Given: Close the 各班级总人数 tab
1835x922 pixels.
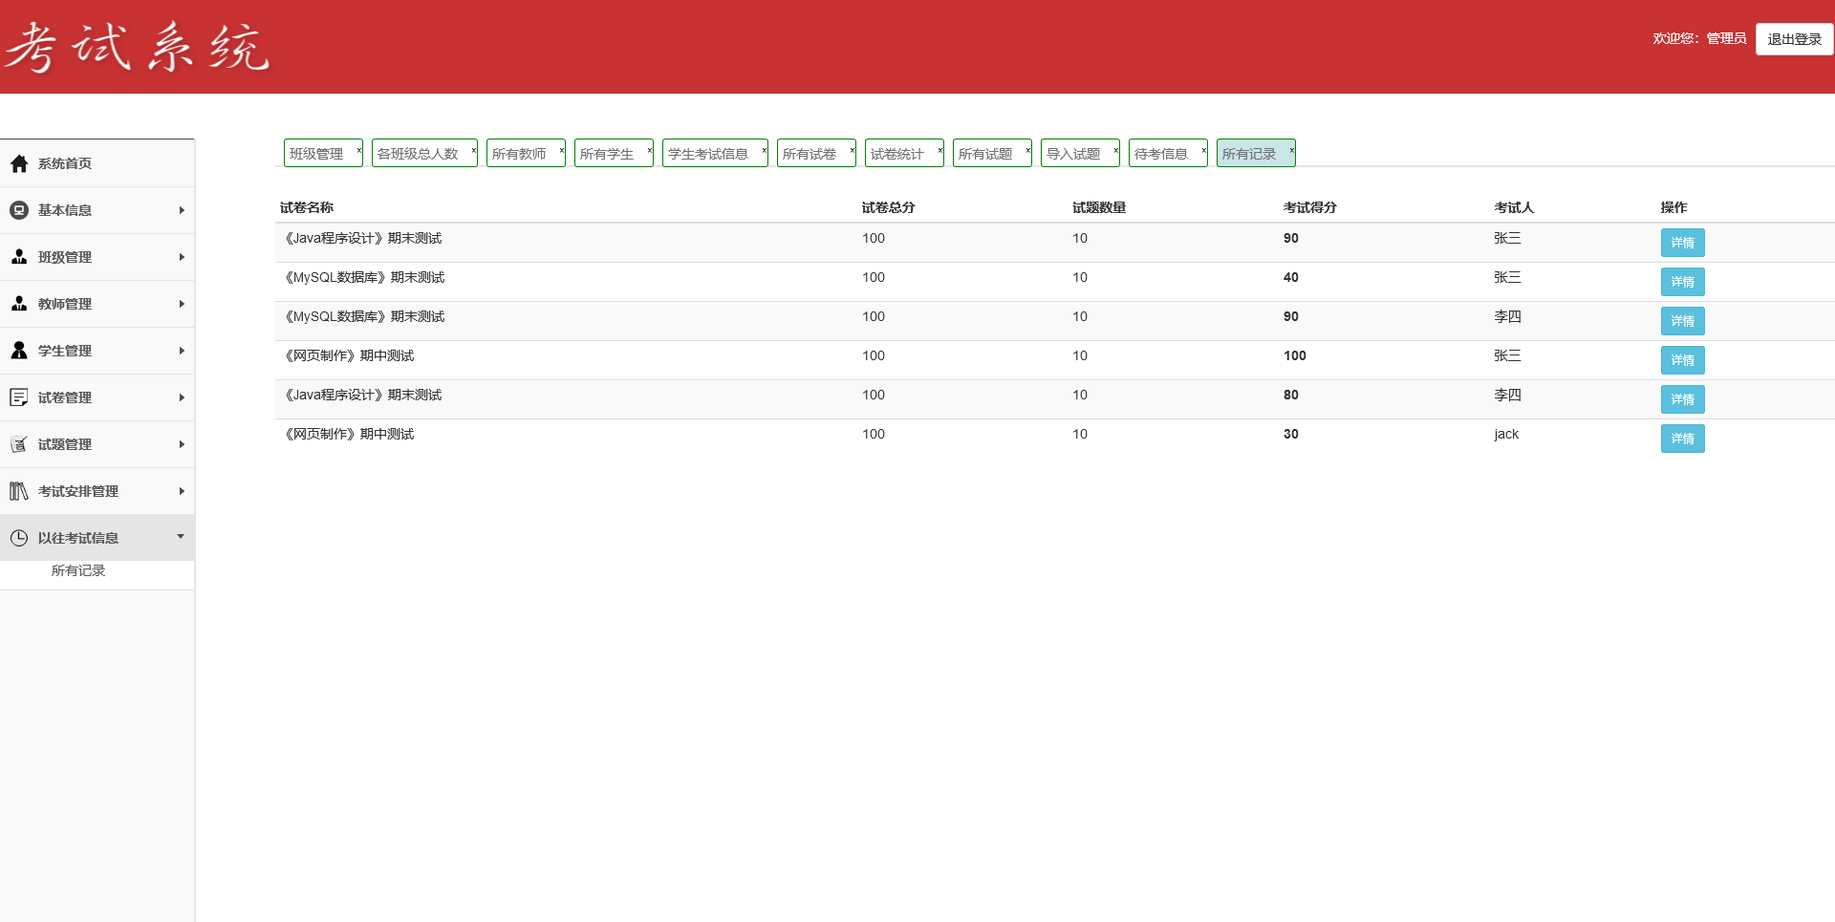Looking at the screenshot, I should click(x=474, y=150).
